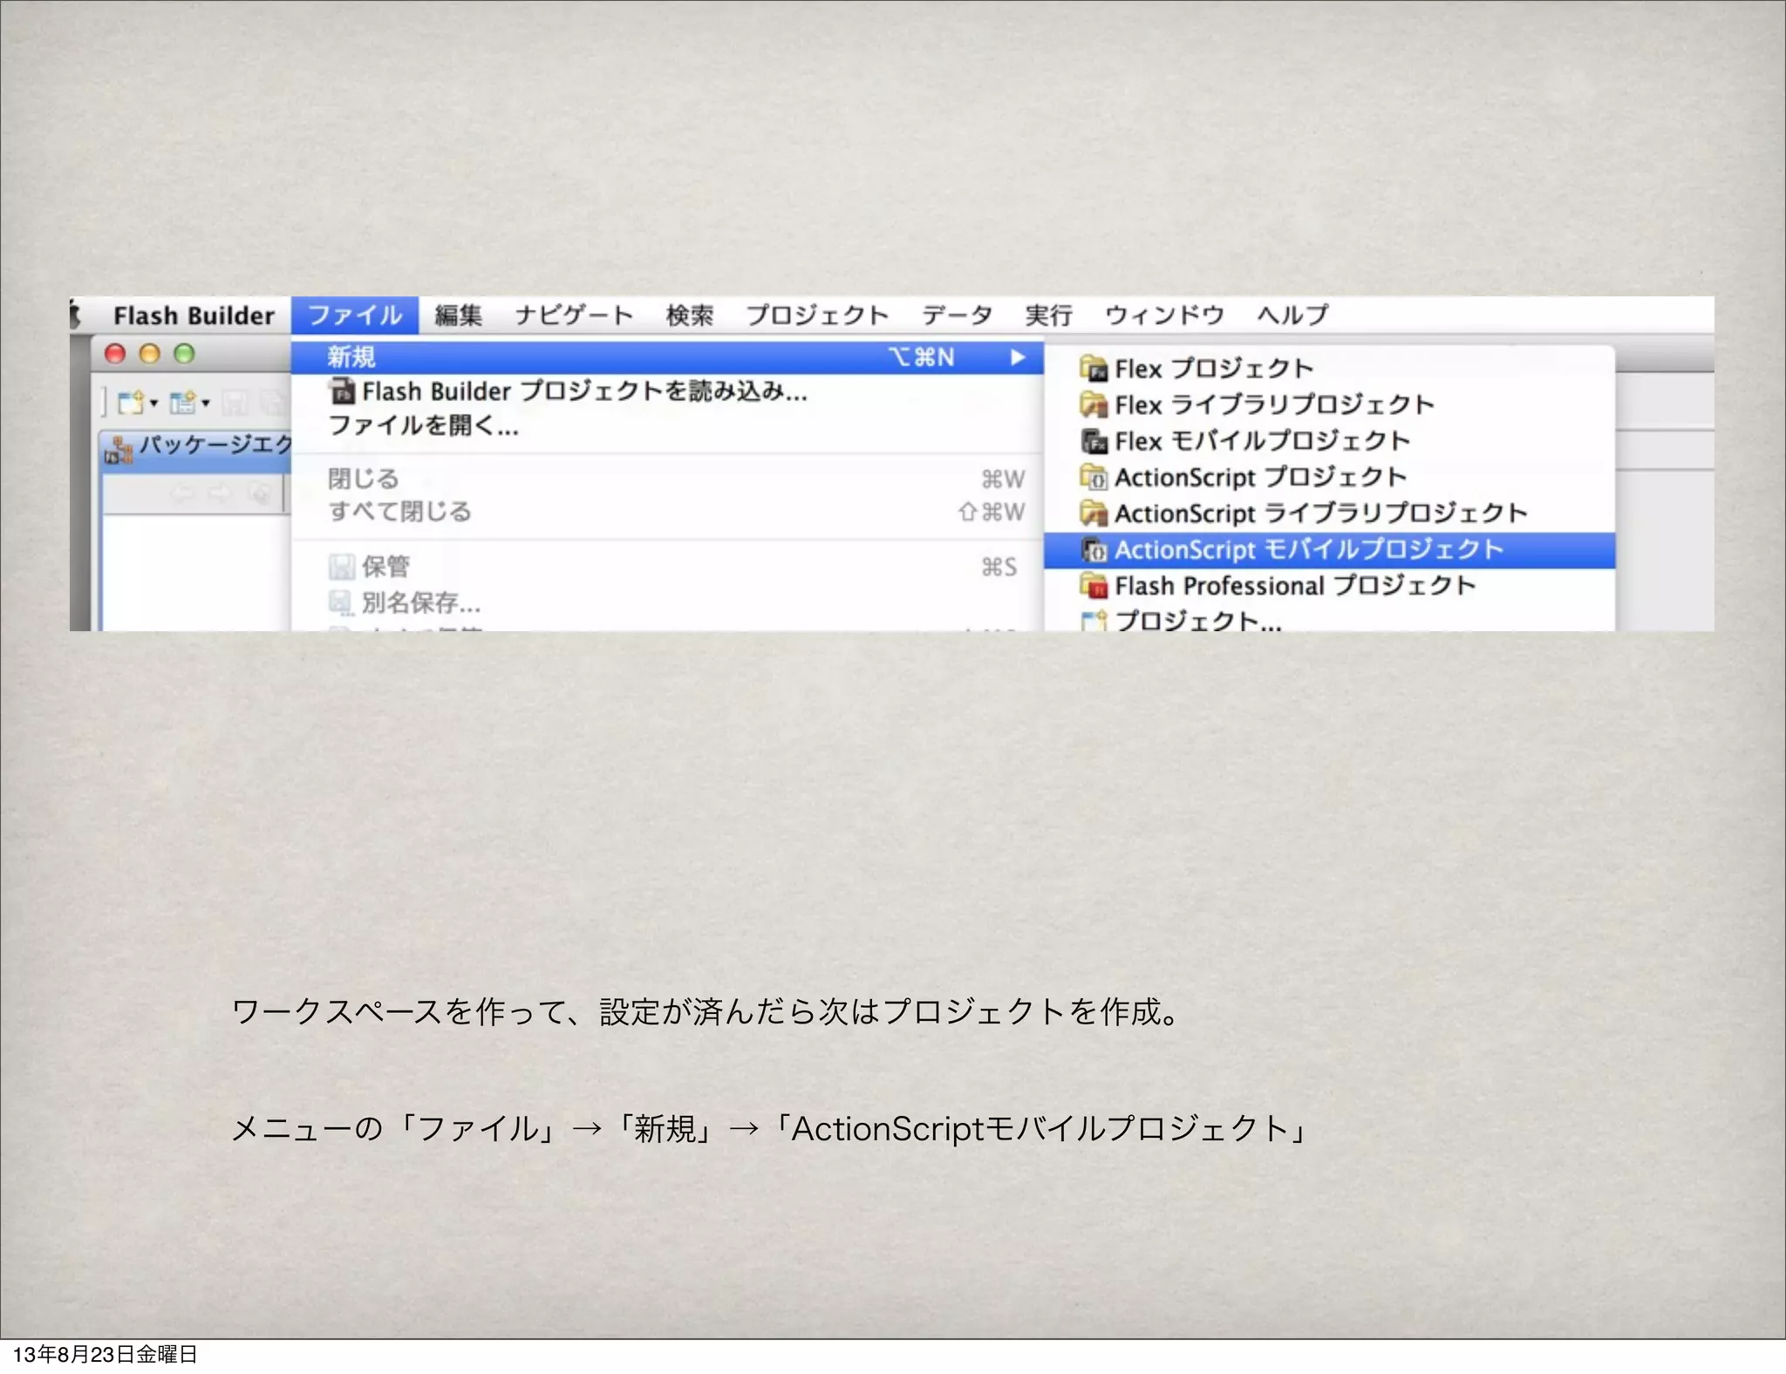Screen dimensions: 1786x1374
Task: Open the ファイル menu in menu bar
Action: [x=355, y=315]
